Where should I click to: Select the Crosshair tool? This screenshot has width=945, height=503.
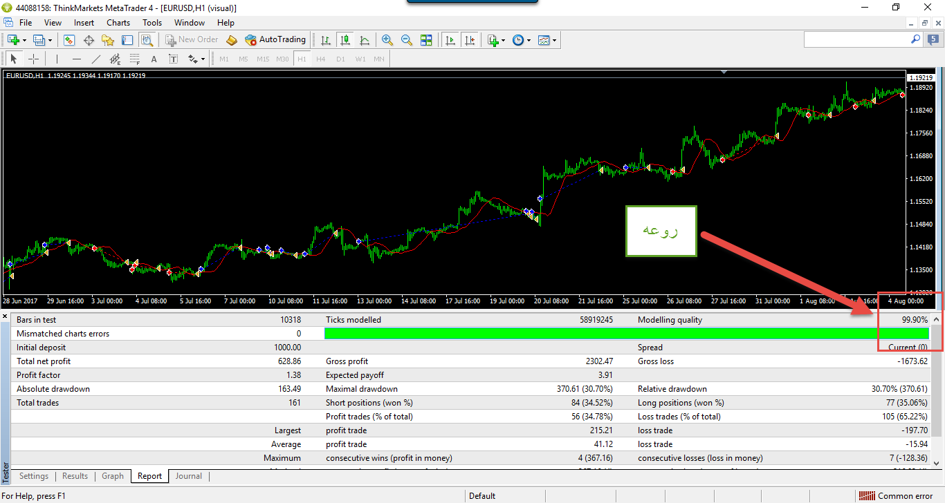pos(33,59)
